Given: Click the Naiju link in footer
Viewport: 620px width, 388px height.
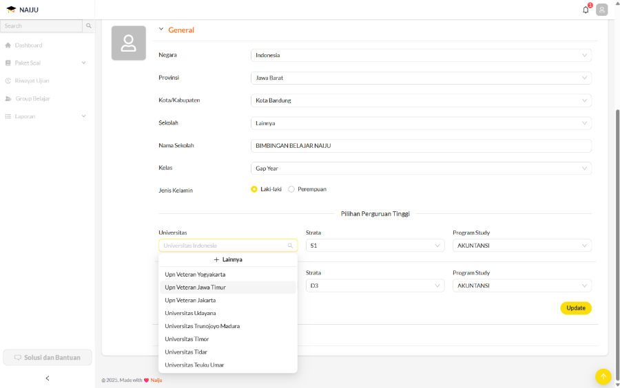Looking at the screenshot, I should 156,380.
